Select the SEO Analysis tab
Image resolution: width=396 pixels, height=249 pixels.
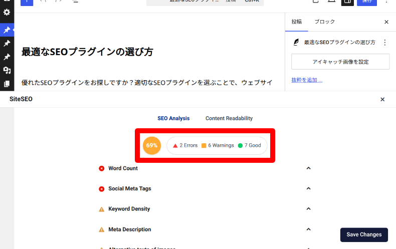coord(173,118)
